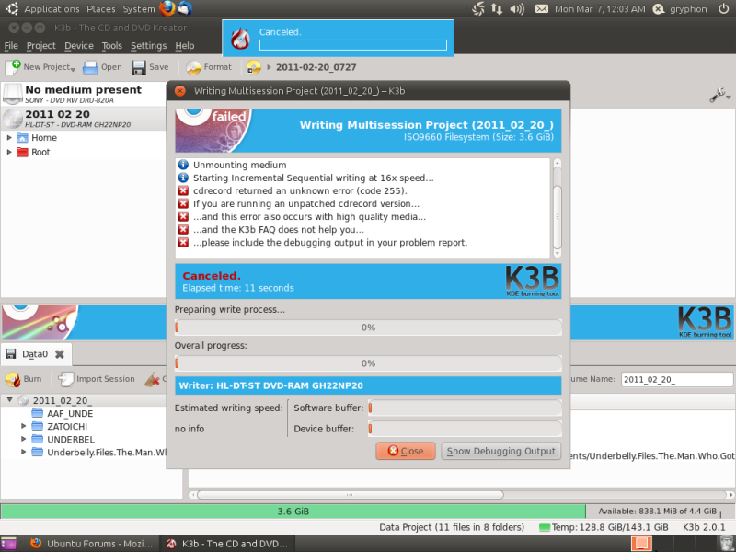
Task: Launch Thunderbird mail from the top panel
Action: tap(185, 8)
